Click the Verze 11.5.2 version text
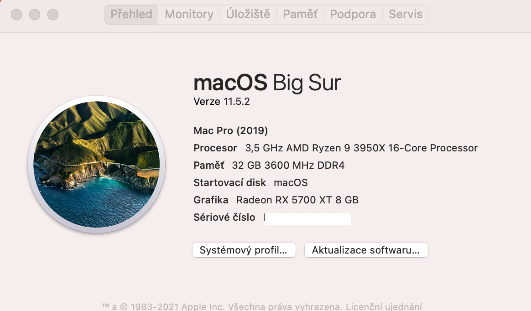Viewport: 531px width, 311px height. tap(222, 102)
